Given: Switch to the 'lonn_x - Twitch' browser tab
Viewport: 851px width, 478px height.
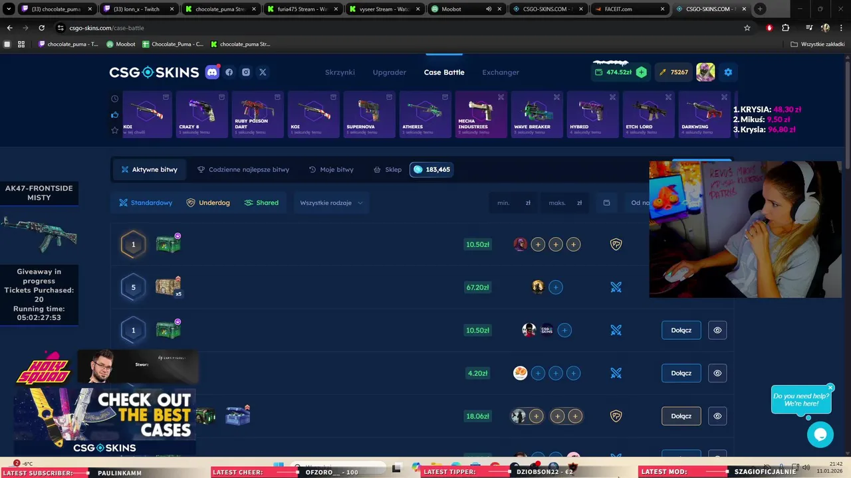Looking at the screenshot, I should pos(139,9).
